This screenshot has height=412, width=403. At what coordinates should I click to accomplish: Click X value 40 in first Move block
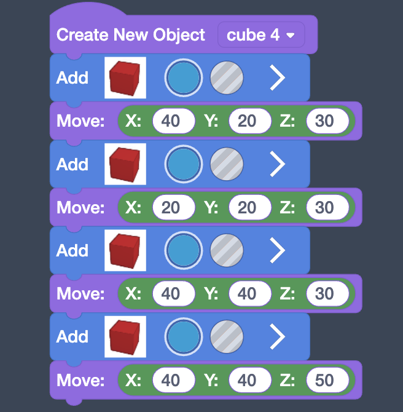click(170, 121)
